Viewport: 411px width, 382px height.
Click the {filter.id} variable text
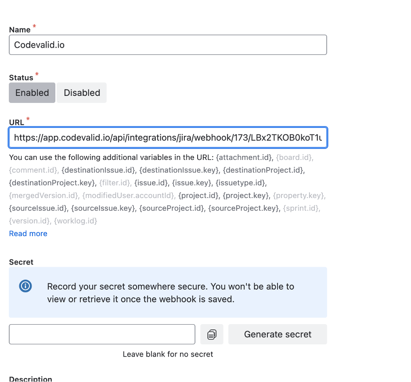tap(115, 183)
